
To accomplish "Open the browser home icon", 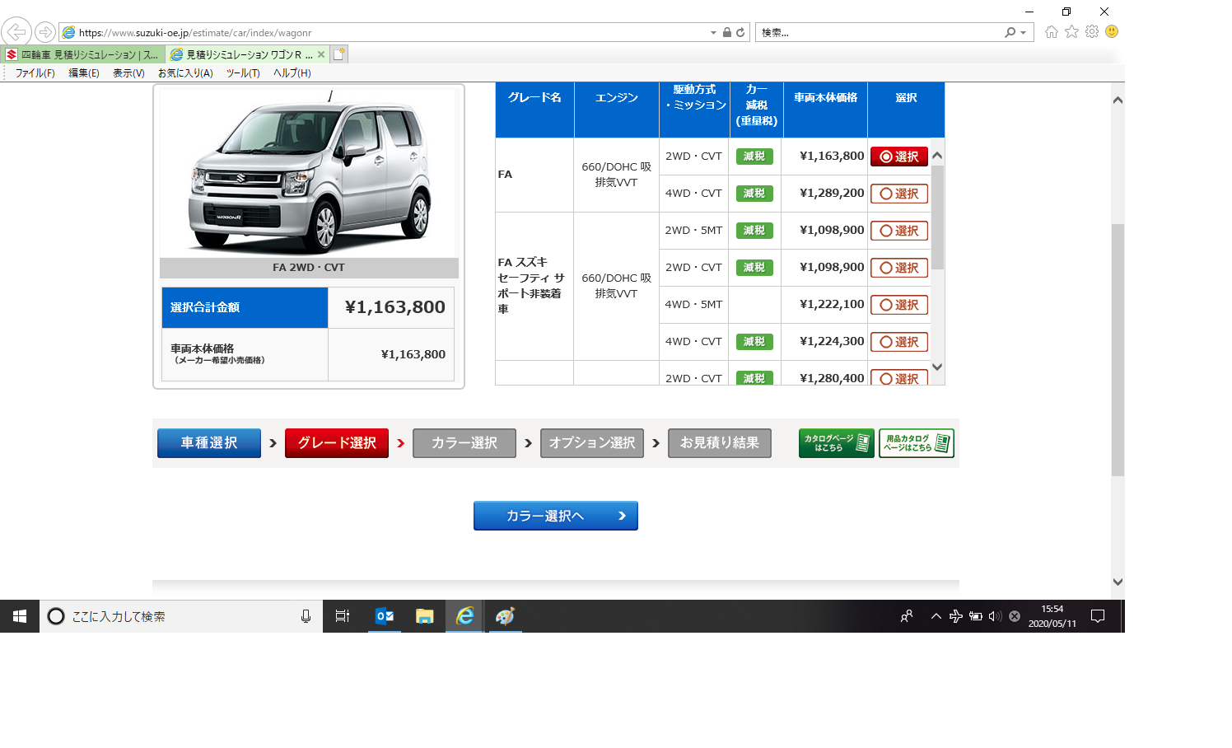I will tap(1052, 32).
